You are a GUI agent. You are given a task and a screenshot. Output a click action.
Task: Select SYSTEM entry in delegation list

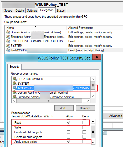[x=17, y=46]
